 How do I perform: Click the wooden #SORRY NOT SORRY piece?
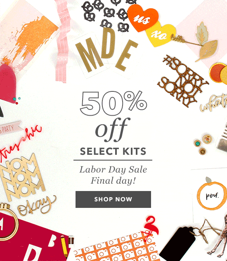[183, 80]
